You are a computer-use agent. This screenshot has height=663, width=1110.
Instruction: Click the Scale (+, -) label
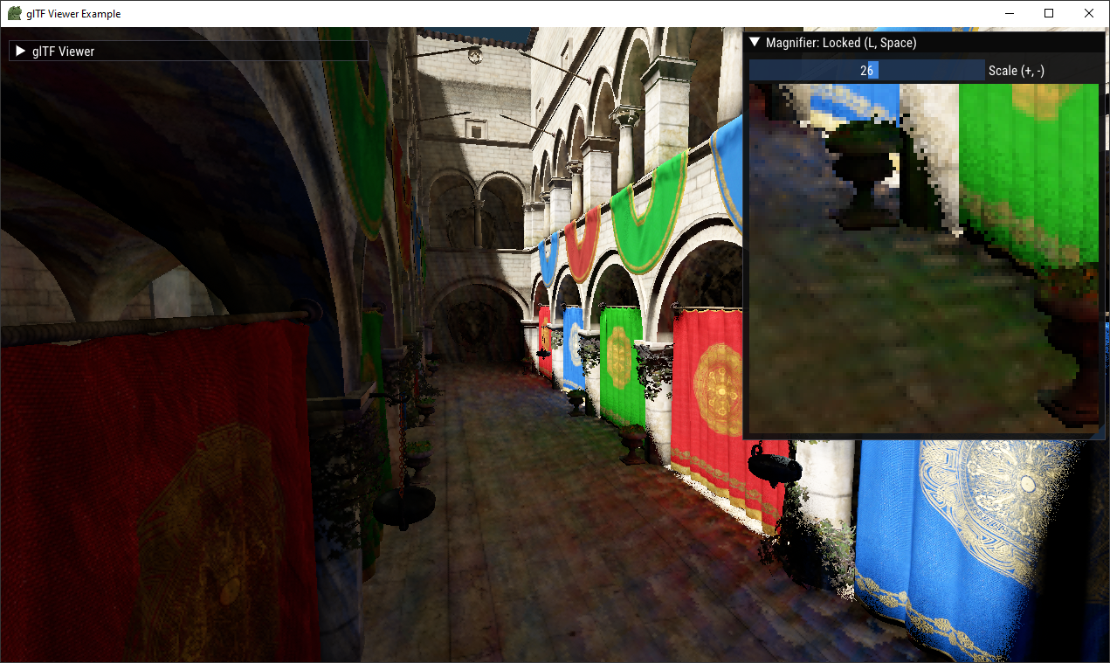pos(1017,71)
